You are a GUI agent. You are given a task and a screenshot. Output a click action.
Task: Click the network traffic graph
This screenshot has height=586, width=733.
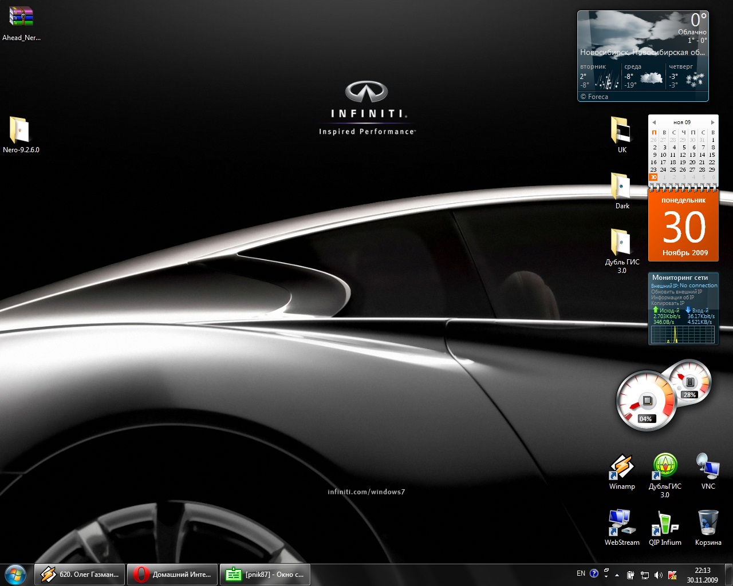[683, 334]
